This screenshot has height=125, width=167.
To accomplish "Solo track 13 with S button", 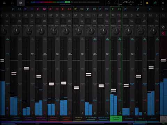I will tap(157, 15).
